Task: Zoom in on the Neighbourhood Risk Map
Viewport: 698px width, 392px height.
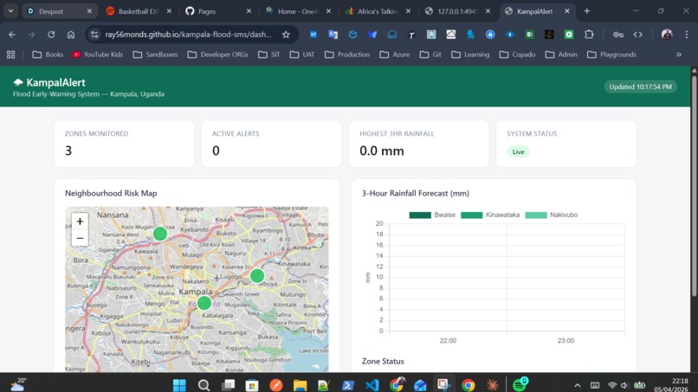Action: 80,222
